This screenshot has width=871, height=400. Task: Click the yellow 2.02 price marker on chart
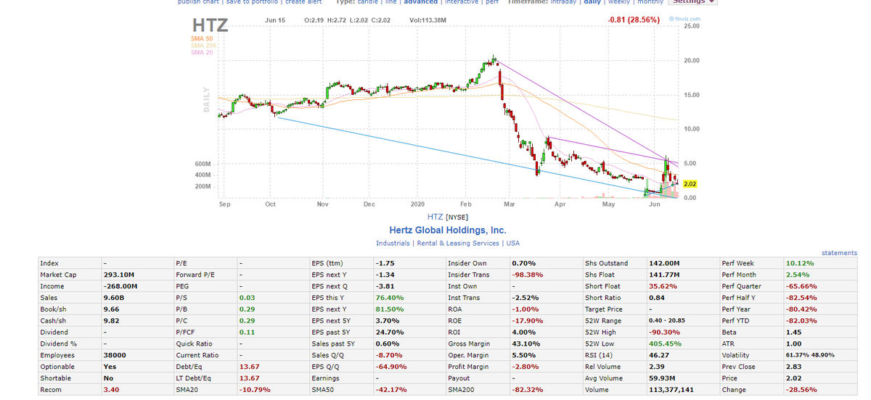[690, 184]
